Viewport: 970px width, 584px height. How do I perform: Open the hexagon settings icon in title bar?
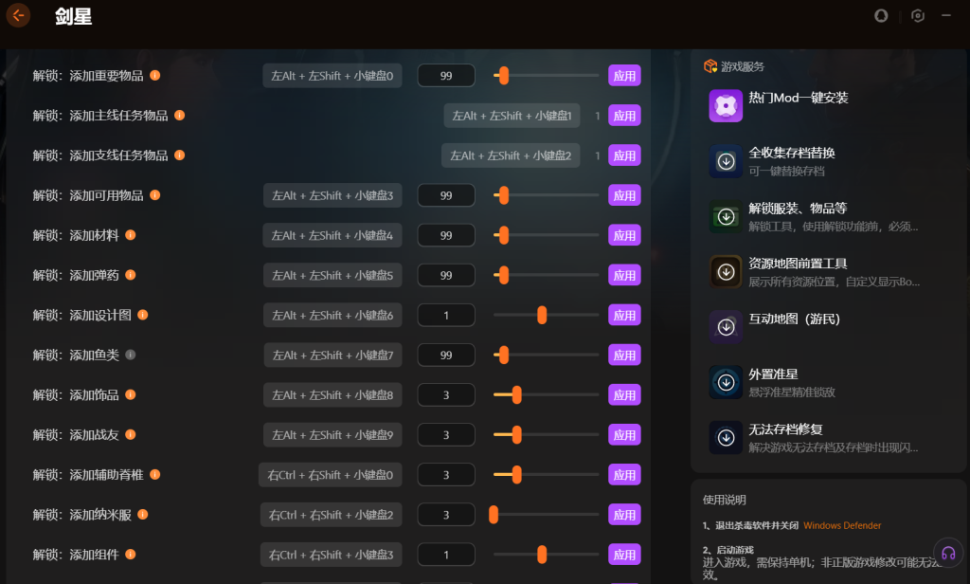917,15
